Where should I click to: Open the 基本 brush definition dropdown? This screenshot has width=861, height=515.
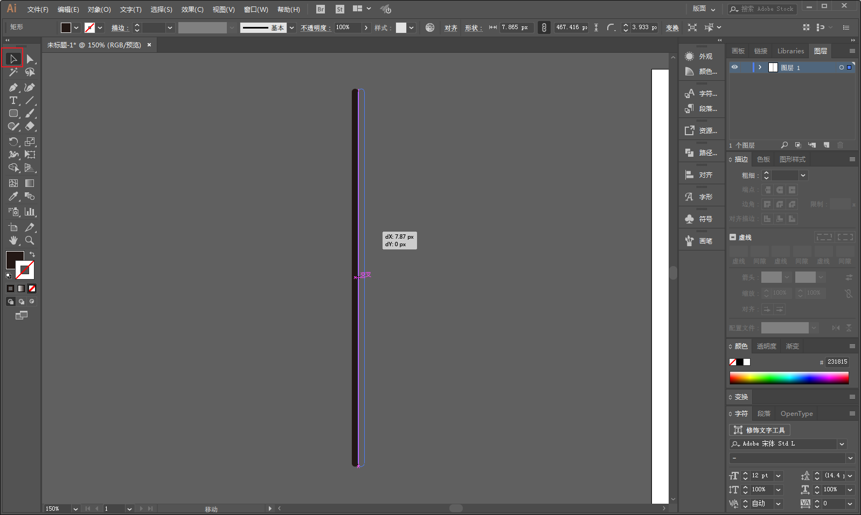(x=291, y=27)
